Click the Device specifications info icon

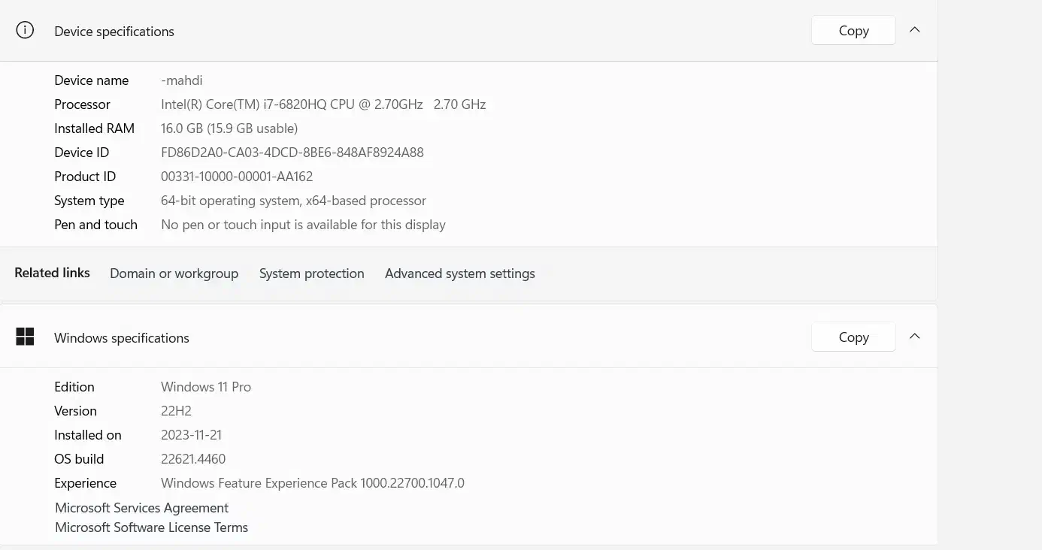(25, 31)
